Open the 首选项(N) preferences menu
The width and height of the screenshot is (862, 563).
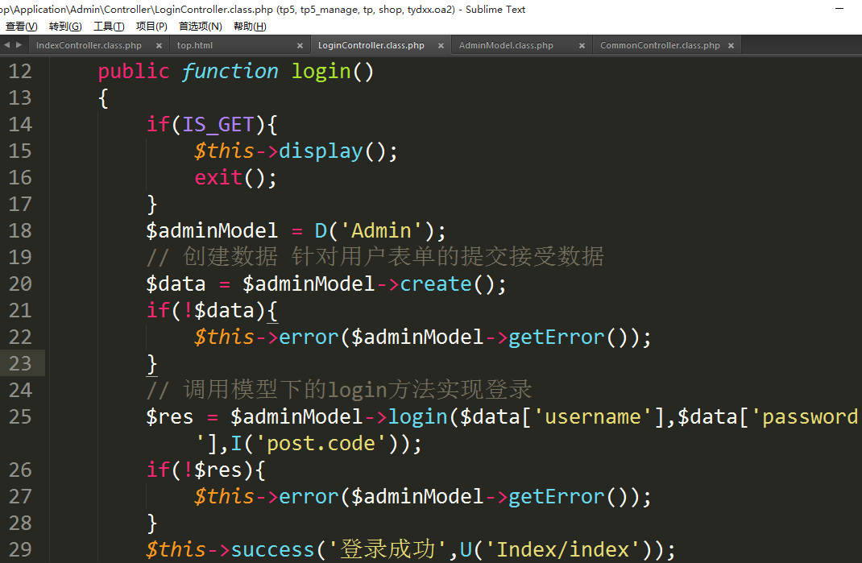201,27
